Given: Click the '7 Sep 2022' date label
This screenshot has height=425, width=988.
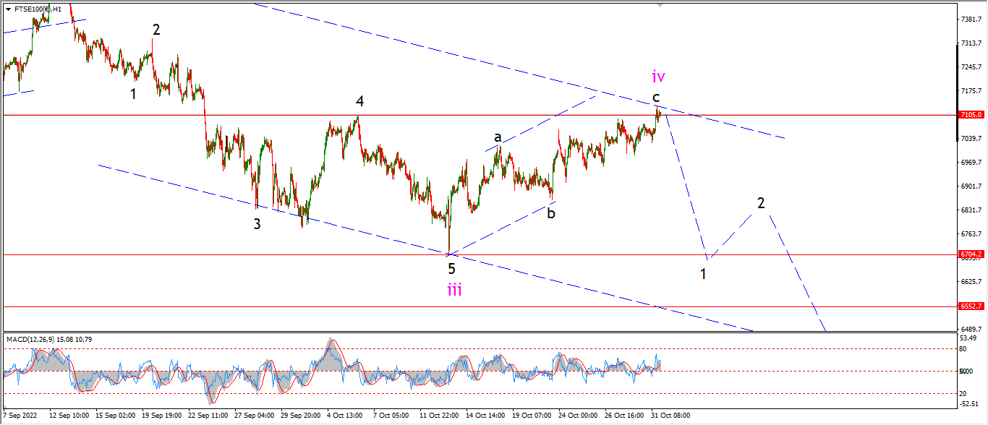Looking at the screenshot, I should 20,416.
